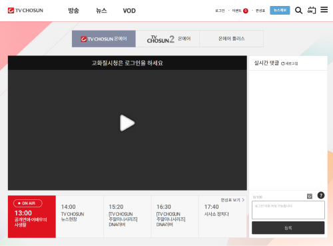Open the 뉴스 menu
Image resolution: width=333 pixels, height=246 pixels.
coord(101,11)
